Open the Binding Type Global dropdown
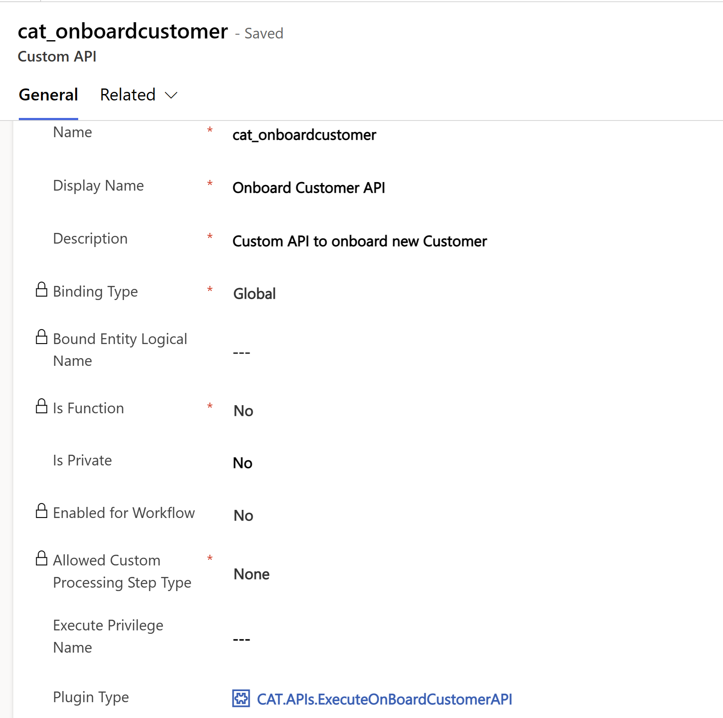 coord(255,294)
